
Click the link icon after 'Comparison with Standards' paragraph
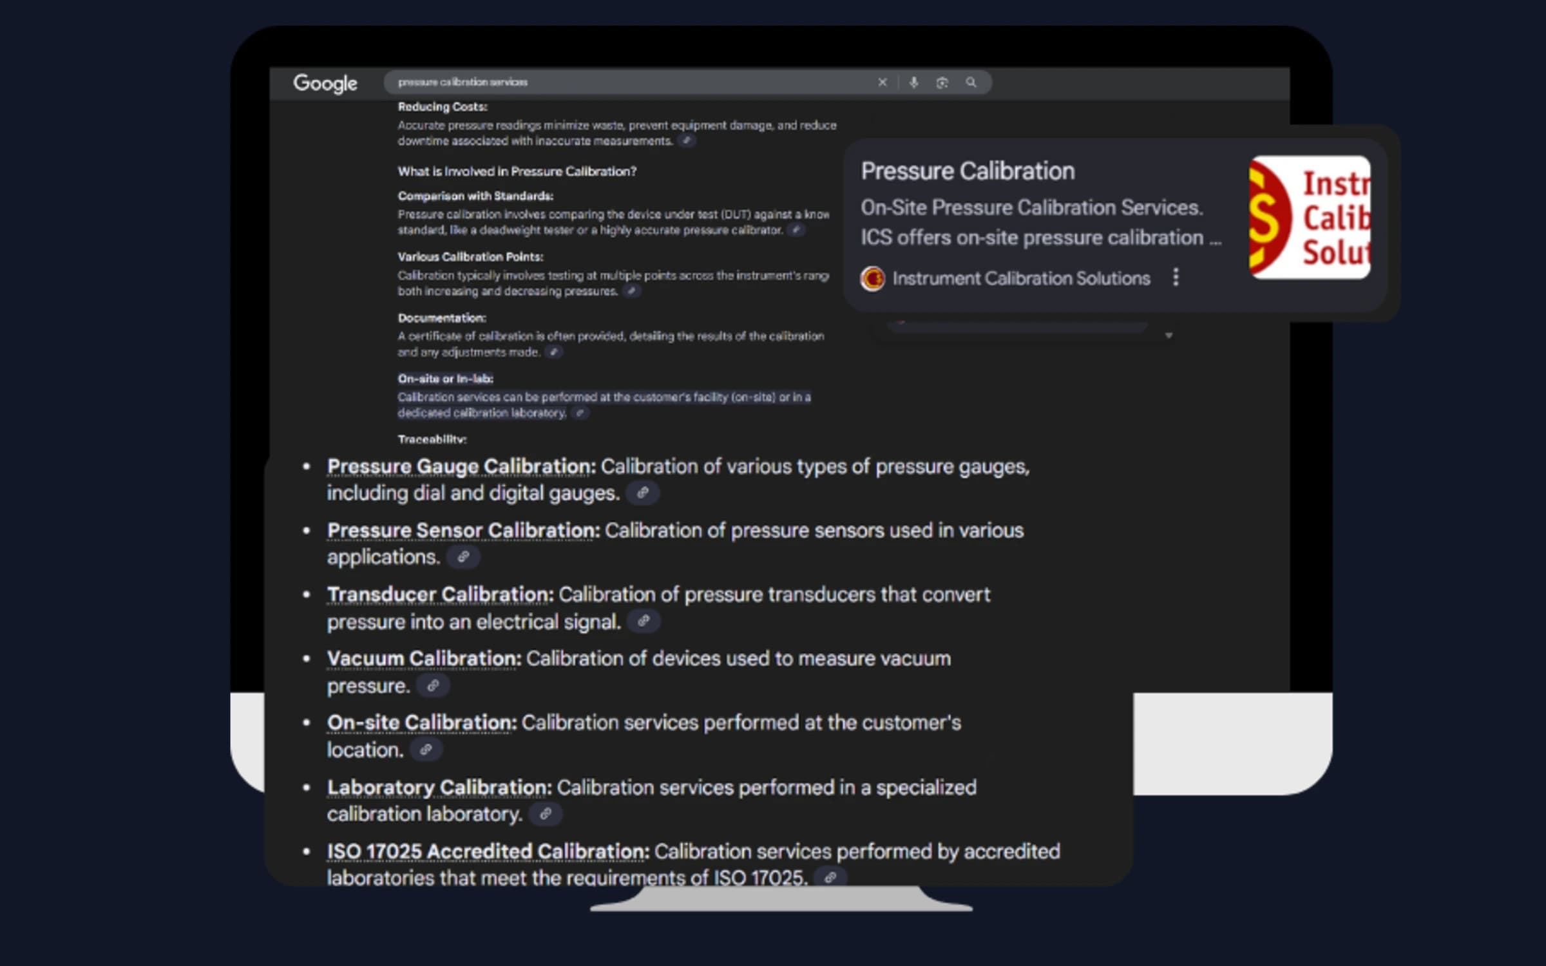click(796, 230)
